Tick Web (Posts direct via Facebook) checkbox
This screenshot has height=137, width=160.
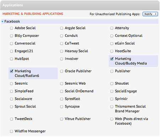point(112,119)
